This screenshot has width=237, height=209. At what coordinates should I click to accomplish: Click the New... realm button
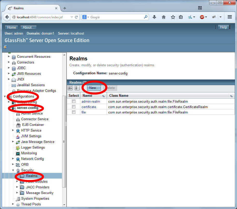(94, 88)
